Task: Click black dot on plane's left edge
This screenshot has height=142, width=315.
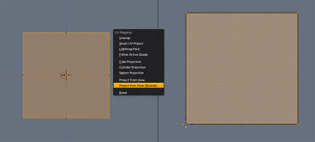Action: click(23, 75)
